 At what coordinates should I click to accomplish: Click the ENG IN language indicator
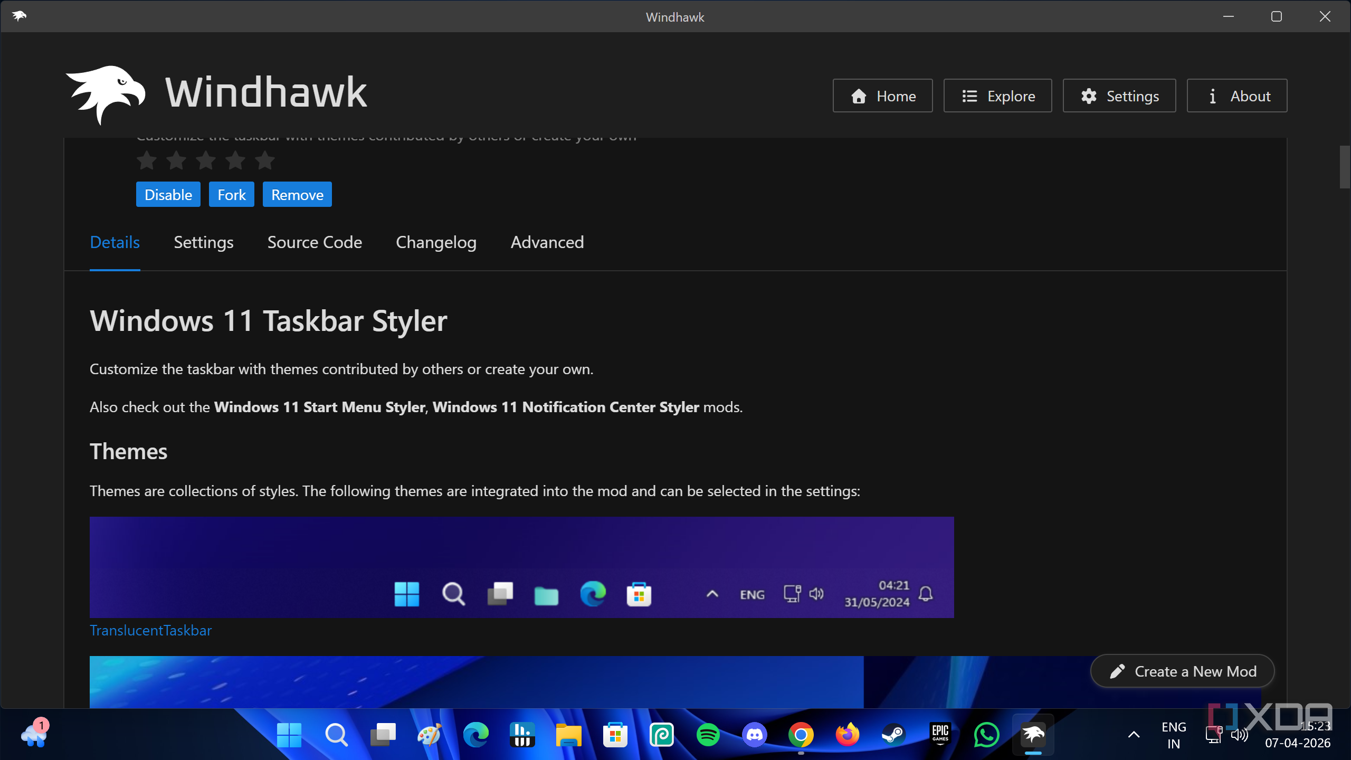(x=1174, y=735)
